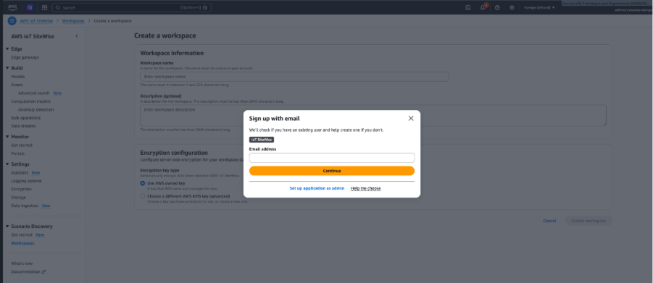Open the account menu at top right

pyautogui.click(x=633, y=9)
